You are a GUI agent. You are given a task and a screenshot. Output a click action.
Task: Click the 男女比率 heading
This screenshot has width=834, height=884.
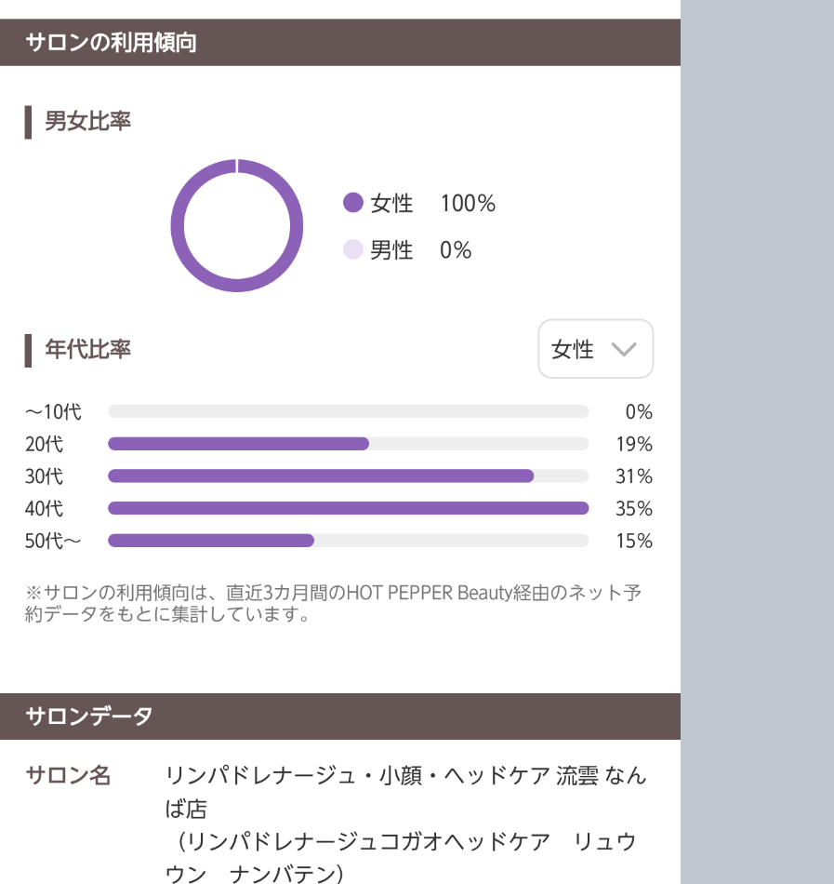87,121
